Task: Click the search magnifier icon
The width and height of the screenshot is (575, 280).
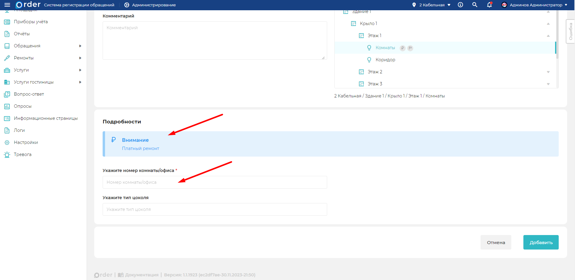Action: (475, 5)
